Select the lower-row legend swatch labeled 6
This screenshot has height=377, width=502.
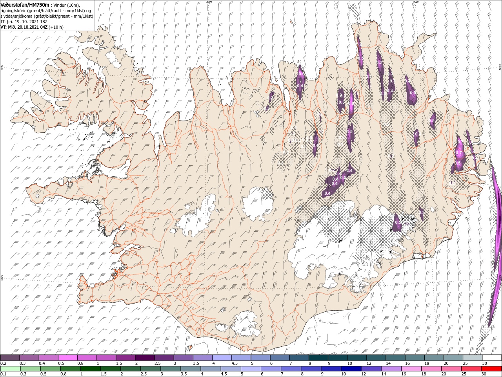[x=271, y=369]
